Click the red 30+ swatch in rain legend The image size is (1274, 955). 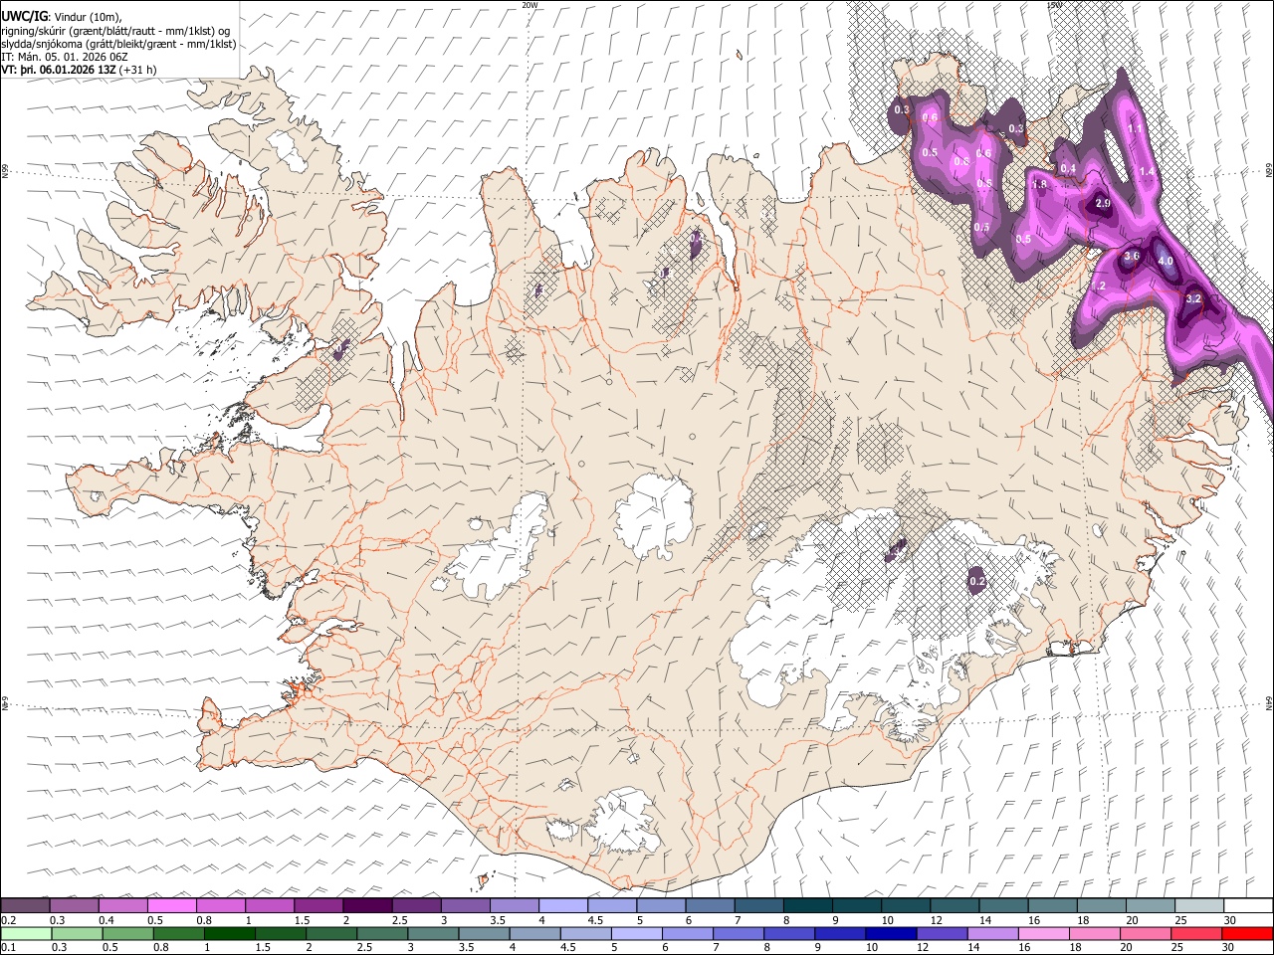pos(1246,933)
